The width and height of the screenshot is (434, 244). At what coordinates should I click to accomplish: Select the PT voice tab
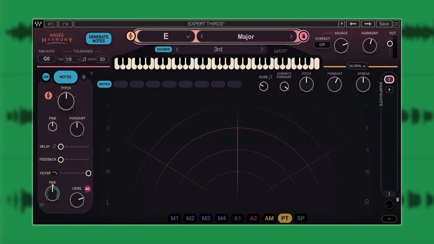[x=285, y=218]
